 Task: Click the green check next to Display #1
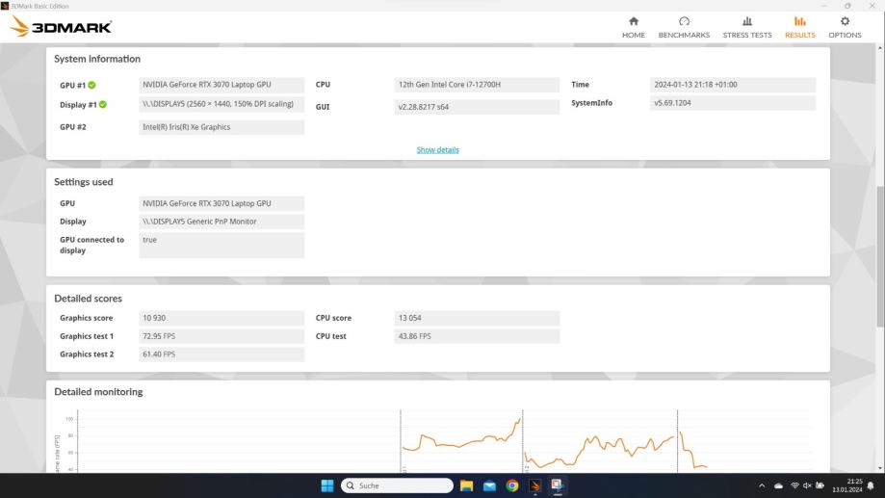point(103,104)
